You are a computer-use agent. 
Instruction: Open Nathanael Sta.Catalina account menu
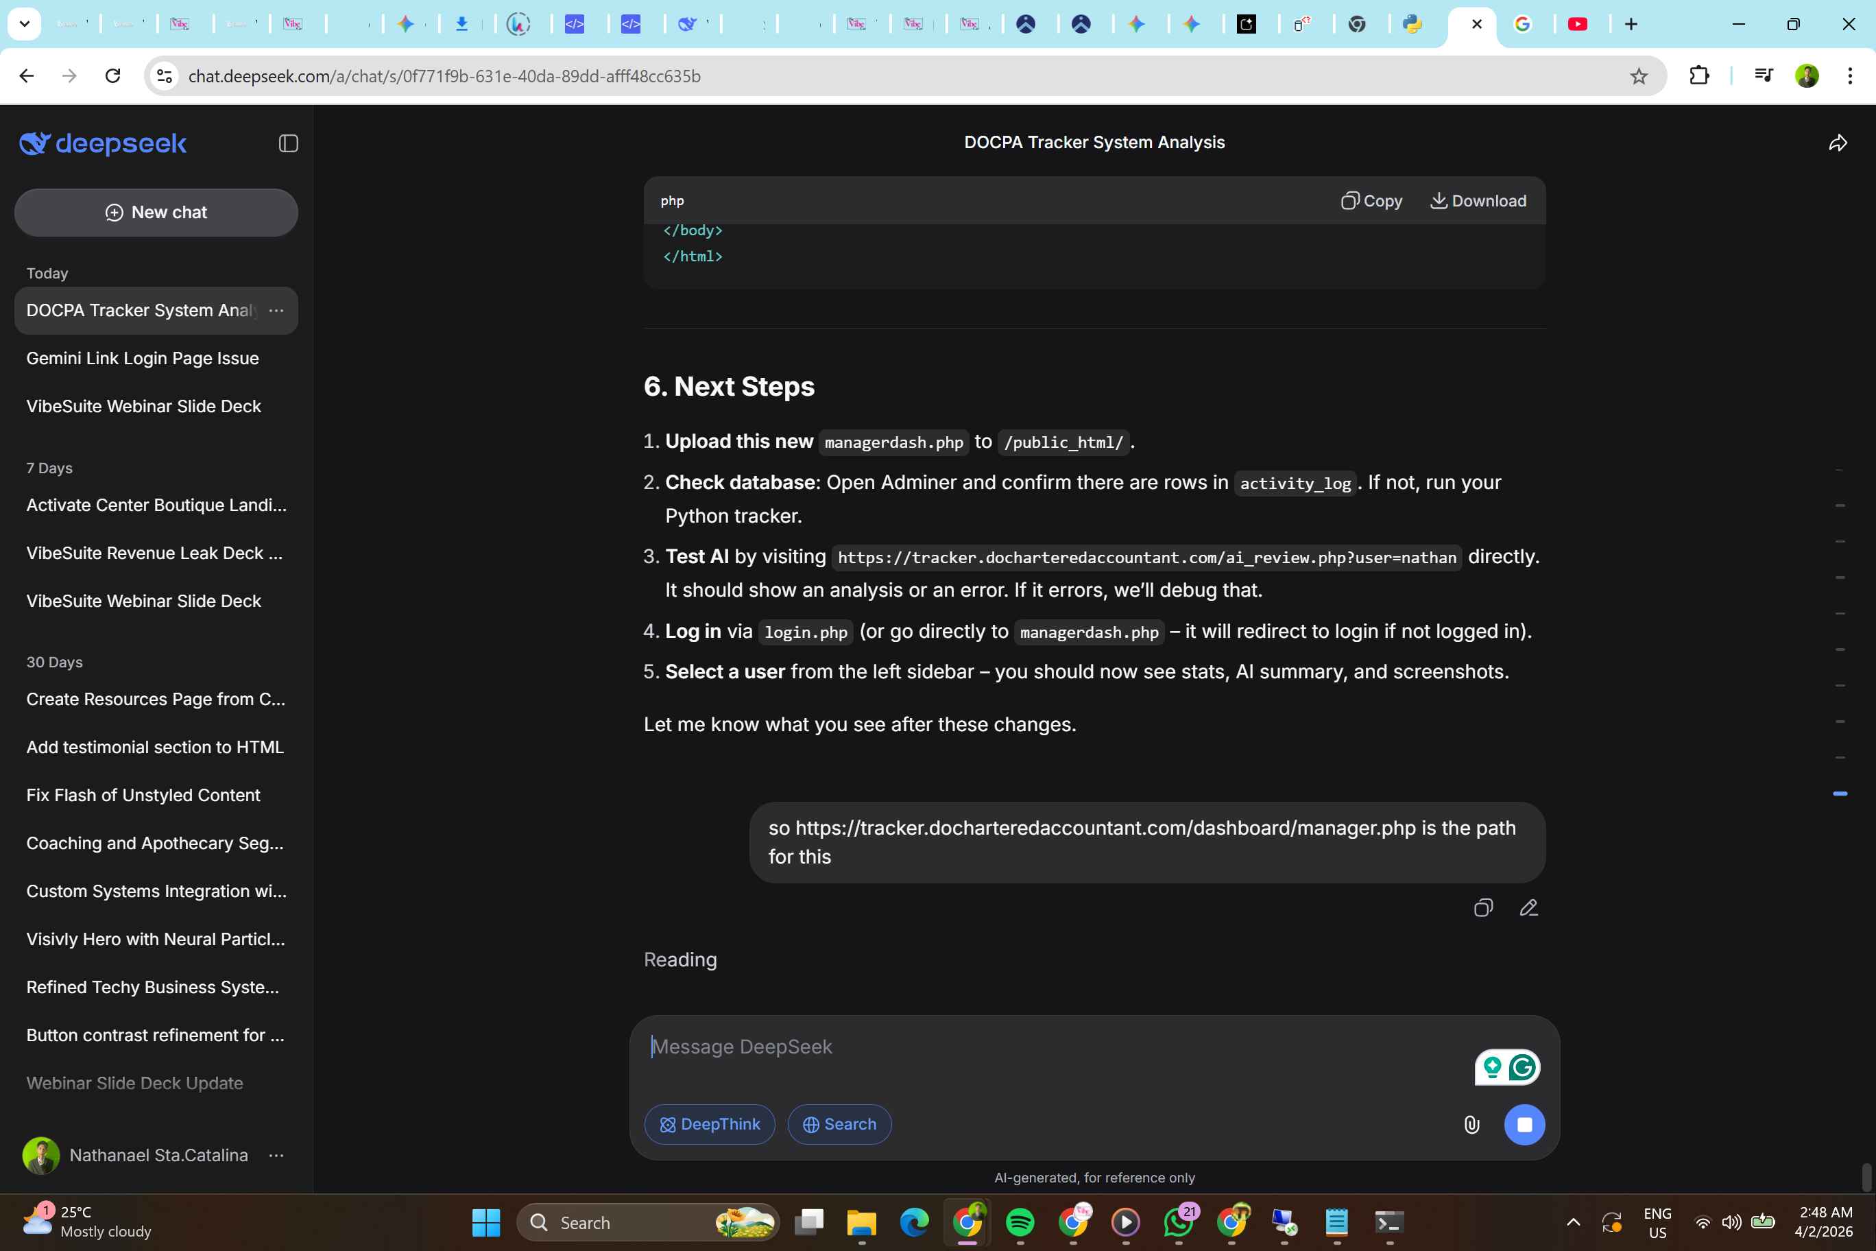pos(276,1155)
